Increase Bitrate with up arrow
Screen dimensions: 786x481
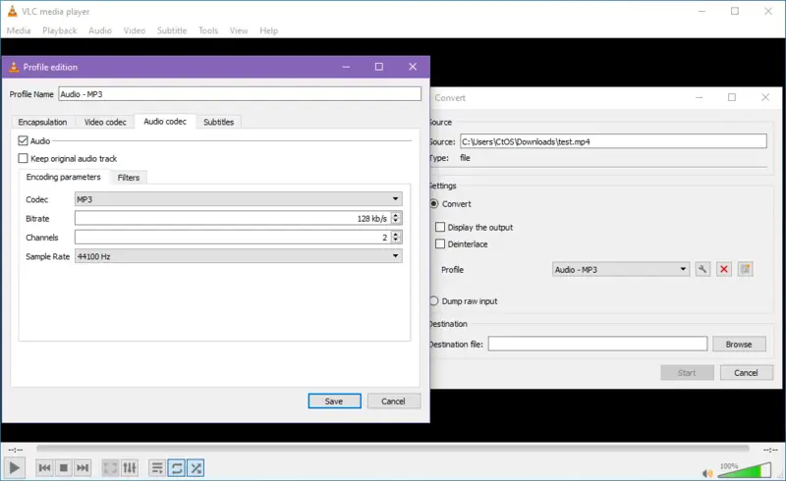396,215
